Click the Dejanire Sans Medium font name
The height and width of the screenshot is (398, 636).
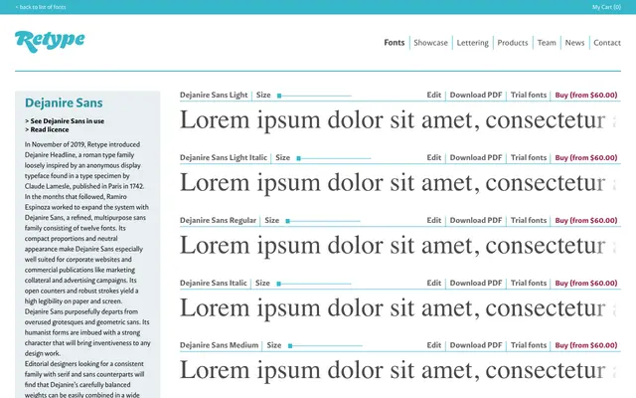click(x=219, y=345)
